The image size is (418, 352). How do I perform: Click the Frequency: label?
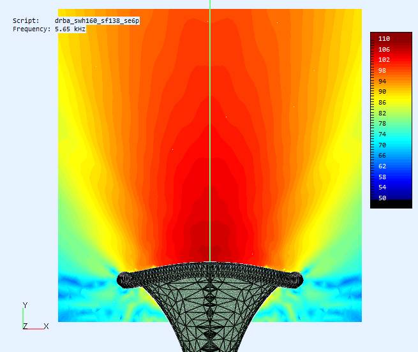click(x=31, y=29)
